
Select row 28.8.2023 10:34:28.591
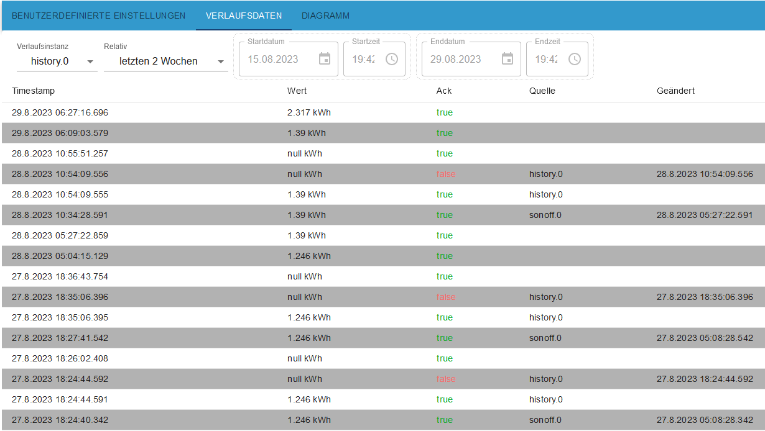click(382, 215)
